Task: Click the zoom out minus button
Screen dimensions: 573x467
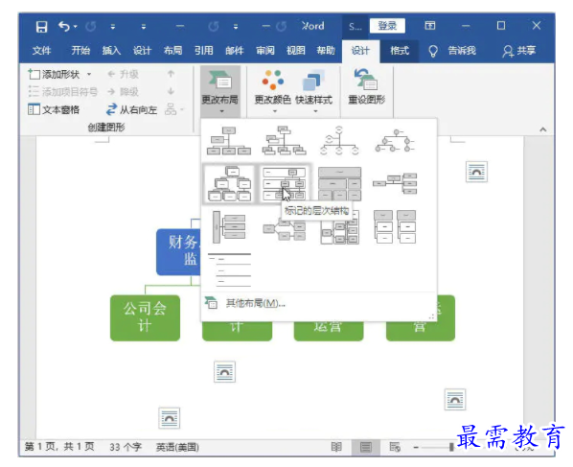Action: tap(416, 447)
